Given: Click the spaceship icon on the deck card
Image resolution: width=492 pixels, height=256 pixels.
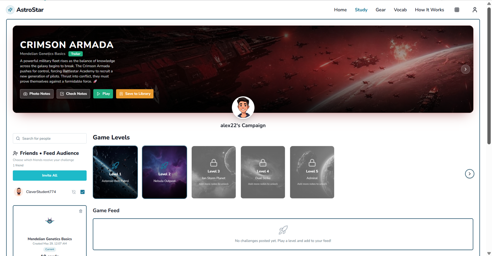Looking at the screenshot, I should [50, 221].
